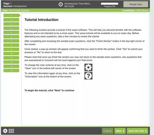Click the clock icon beside time remaining

coord(61,4)
